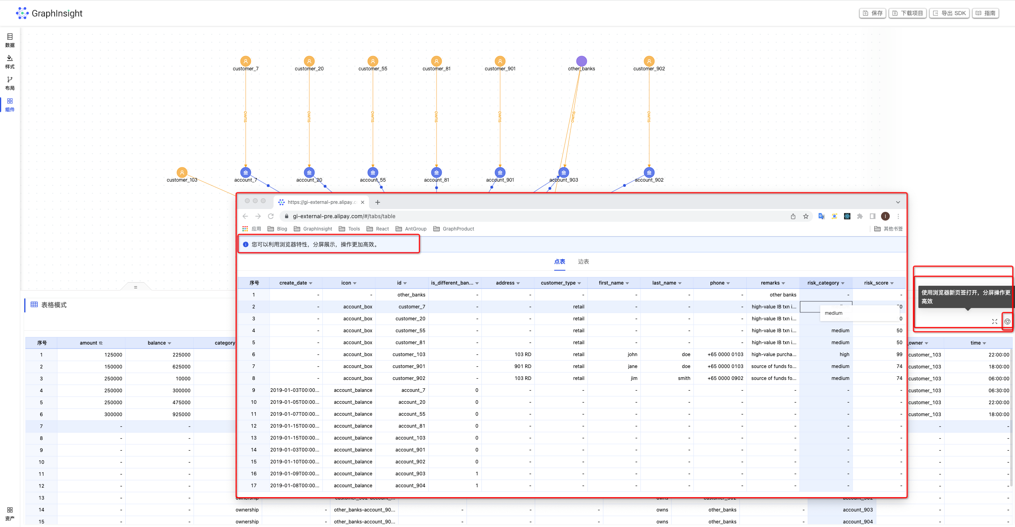
Task: Click the browser extensions puzzle icon
Action: point(860,216)
